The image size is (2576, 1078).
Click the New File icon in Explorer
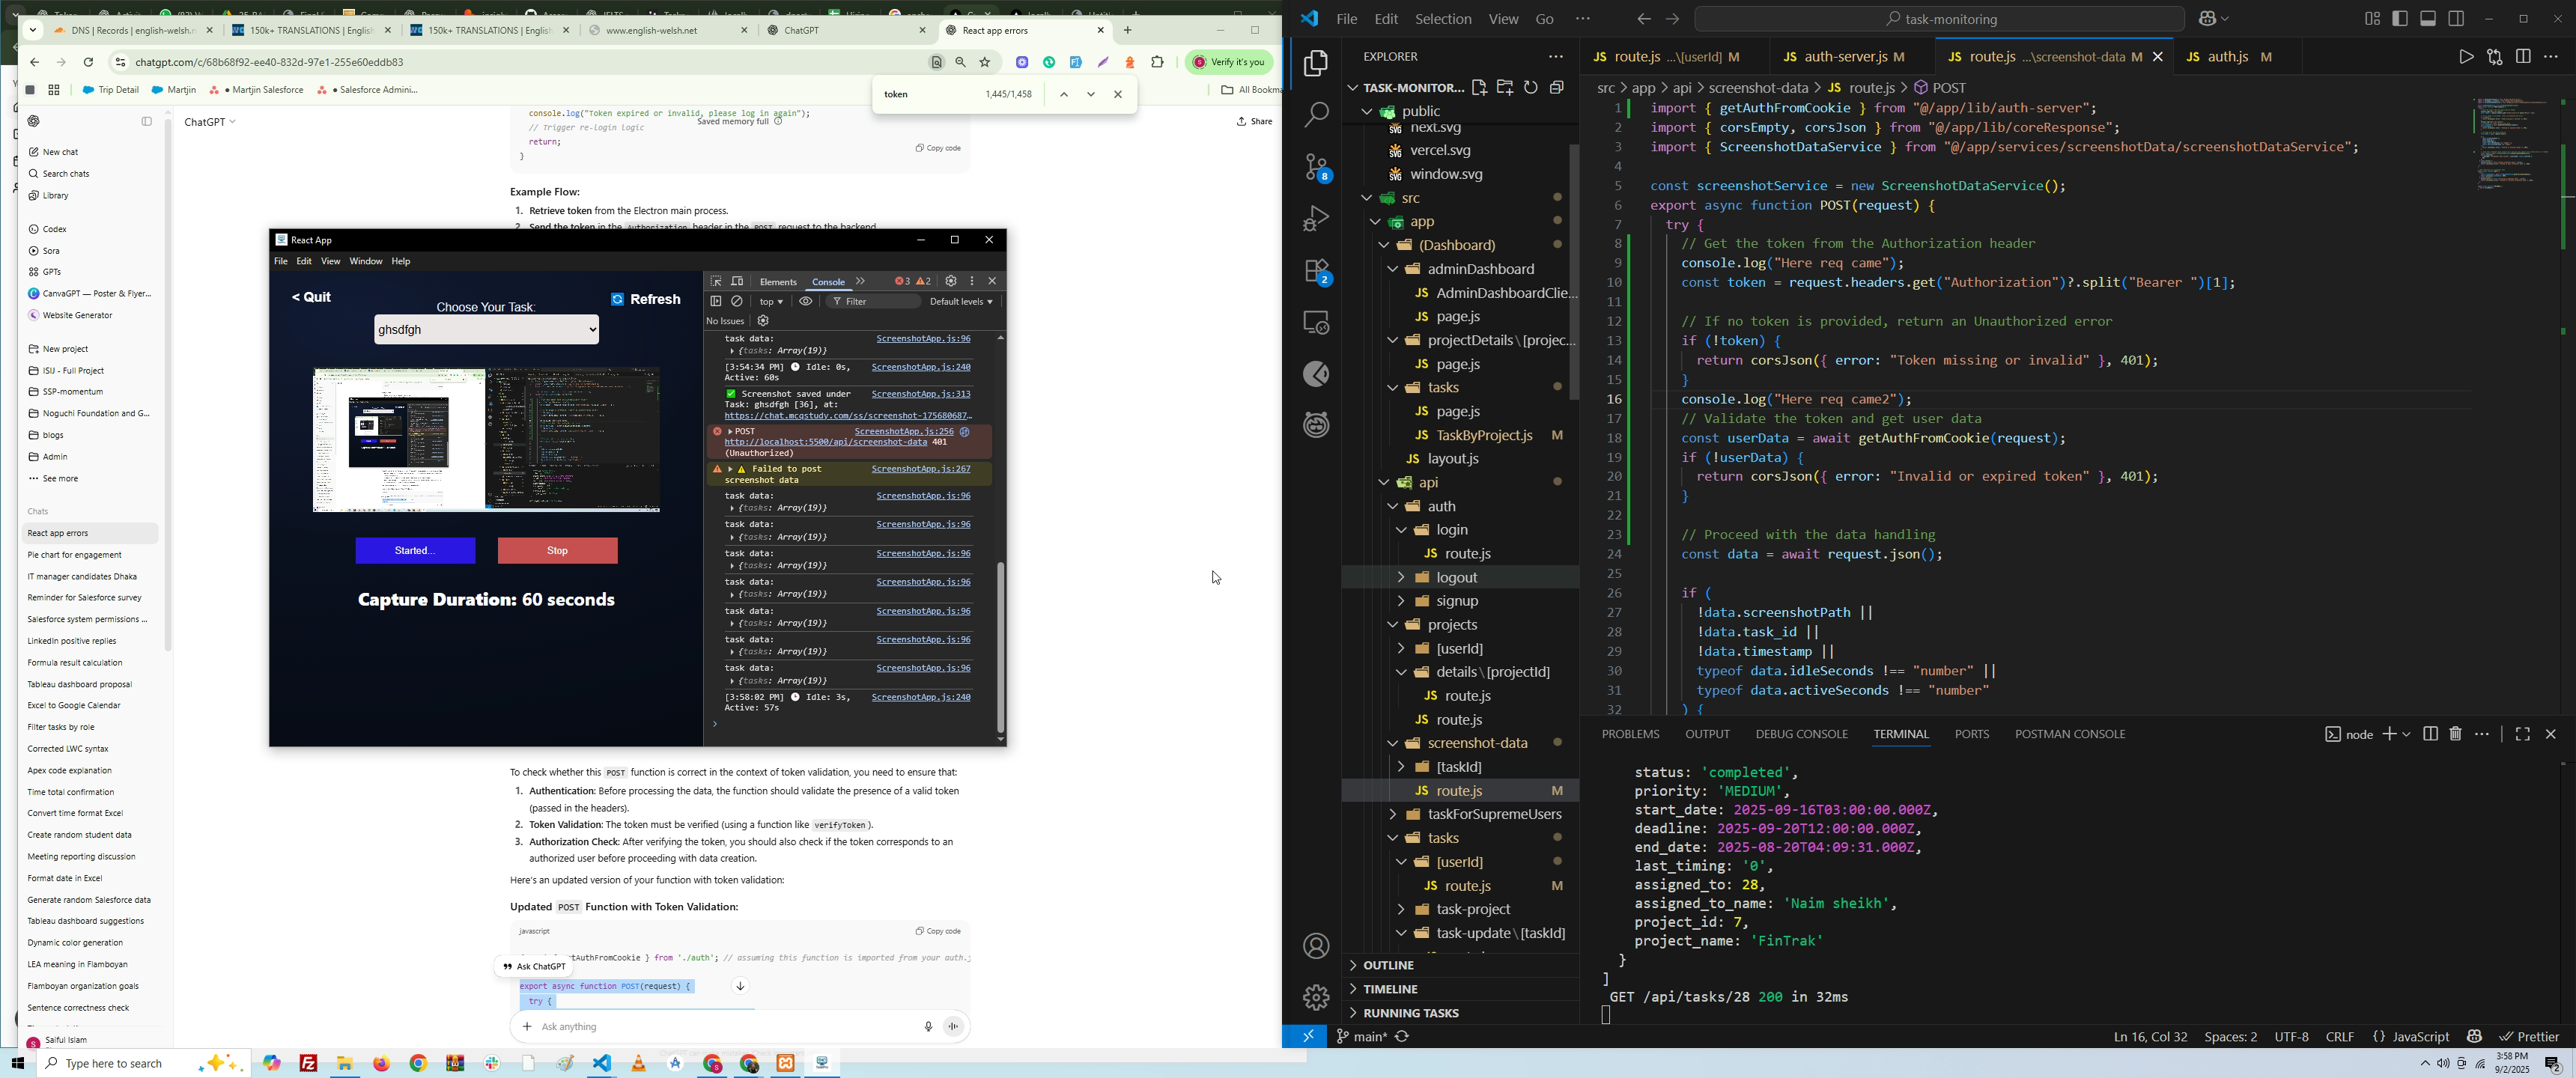point(1479,88)
